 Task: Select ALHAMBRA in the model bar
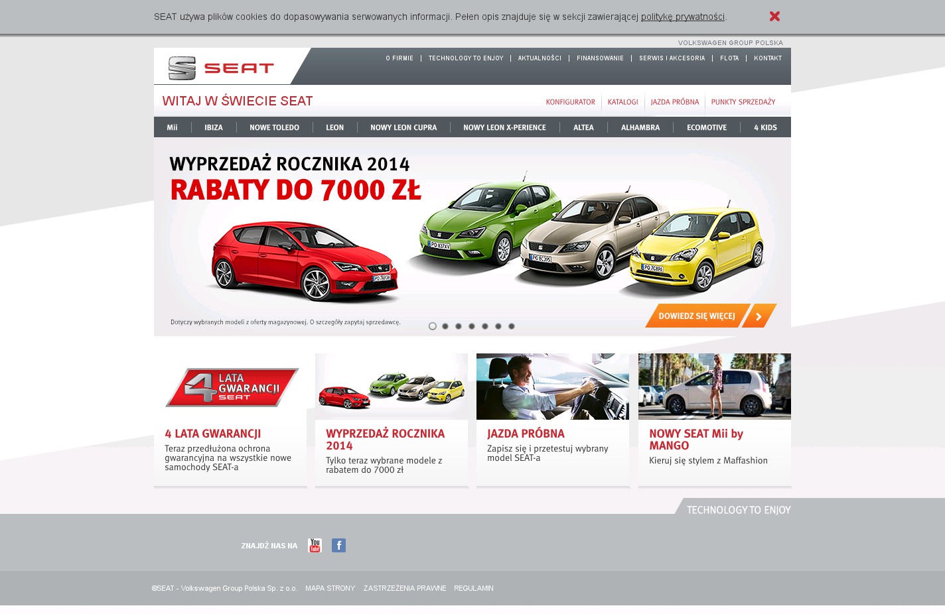[x=640, y=127]
